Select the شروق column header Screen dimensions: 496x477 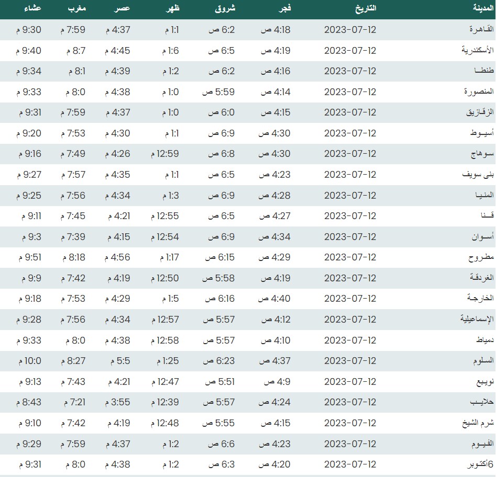click(225, 9)
